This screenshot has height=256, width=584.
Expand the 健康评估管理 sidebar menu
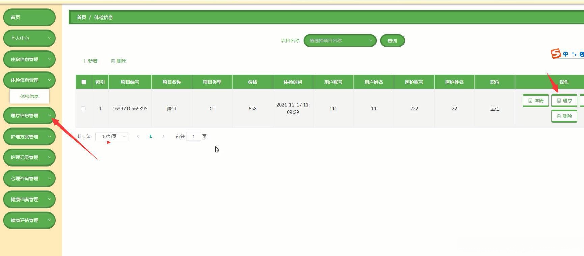[29, 220]
